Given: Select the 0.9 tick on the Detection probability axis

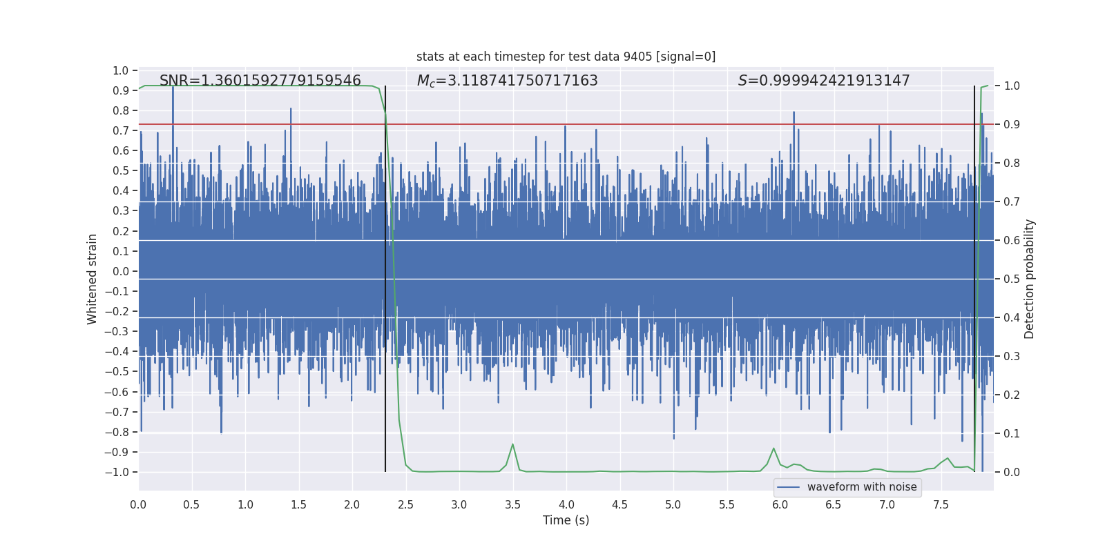Looking at the screenshot, I should [x=1012, y=124].
